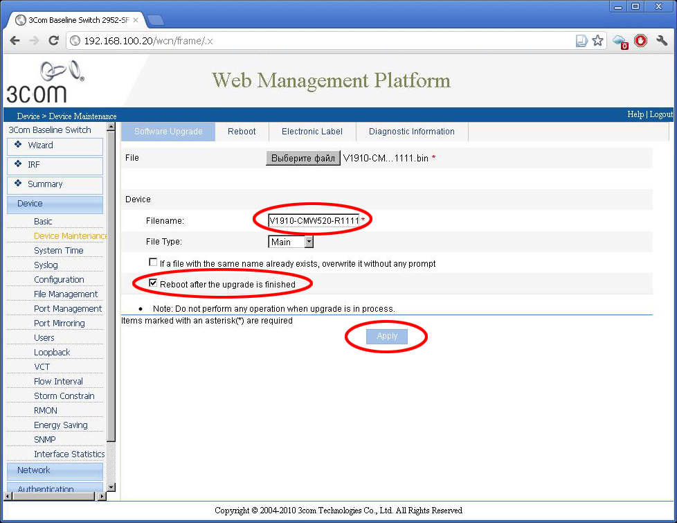677x523 pixels.
Task: Click the selected file name V1910-CM...1111.bin
Action: point(386,158)
